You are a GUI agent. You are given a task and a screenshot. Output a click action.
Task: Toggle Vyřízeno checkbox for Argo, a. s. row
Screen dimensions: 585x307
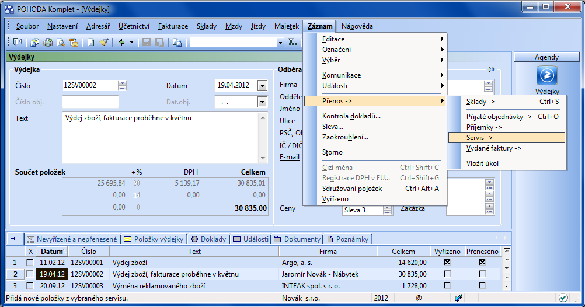(x=447, y=262)
